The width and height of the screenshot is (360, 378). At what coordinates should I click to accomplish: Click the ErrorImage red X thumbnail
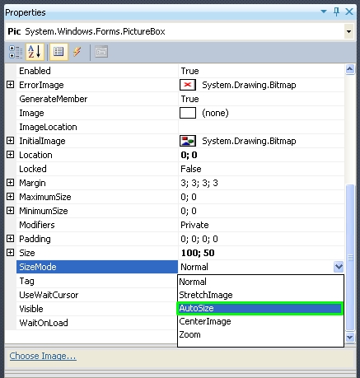pos(188,85)
